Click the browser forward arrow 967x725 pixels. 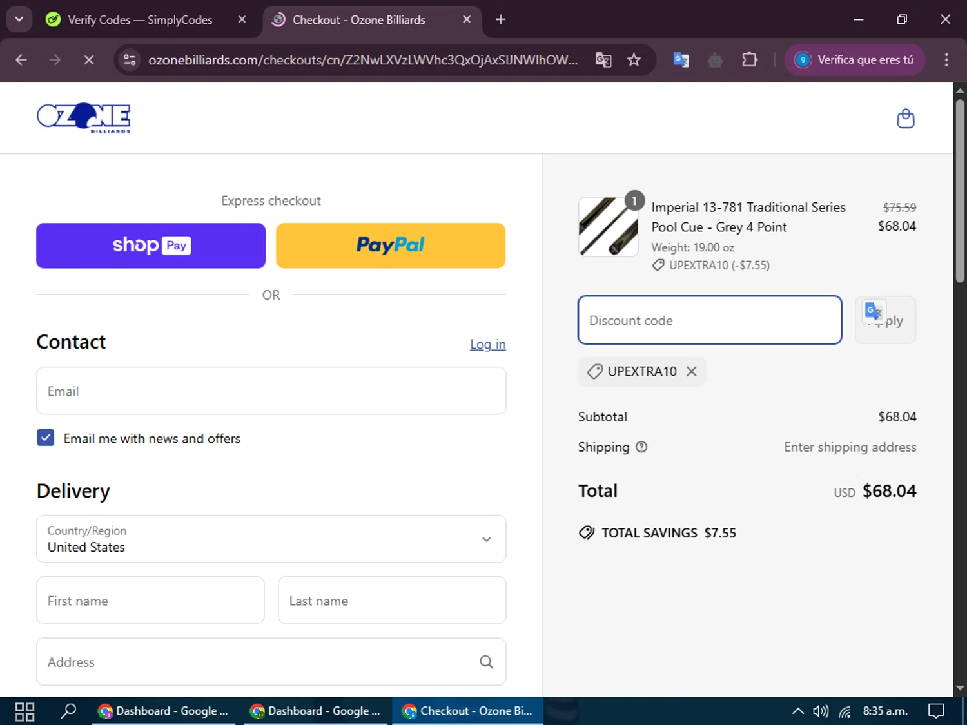(x=55, y=60)
